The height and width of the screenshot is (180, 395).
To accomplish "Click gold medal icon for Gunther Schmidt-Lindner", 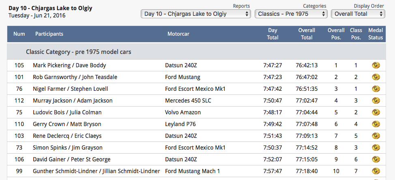I will point(376,171).
